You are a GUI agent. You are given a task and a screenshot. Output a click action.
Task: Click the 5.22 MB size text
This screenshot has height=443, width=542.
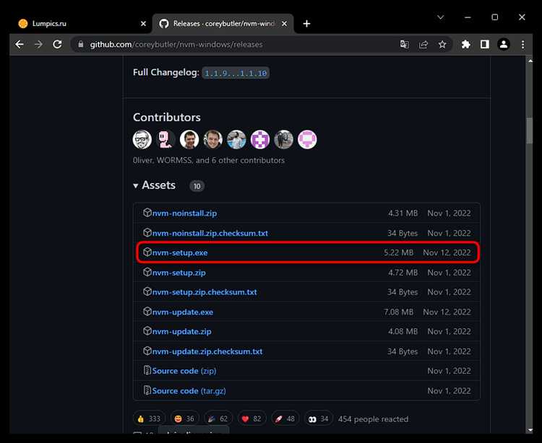398,253
